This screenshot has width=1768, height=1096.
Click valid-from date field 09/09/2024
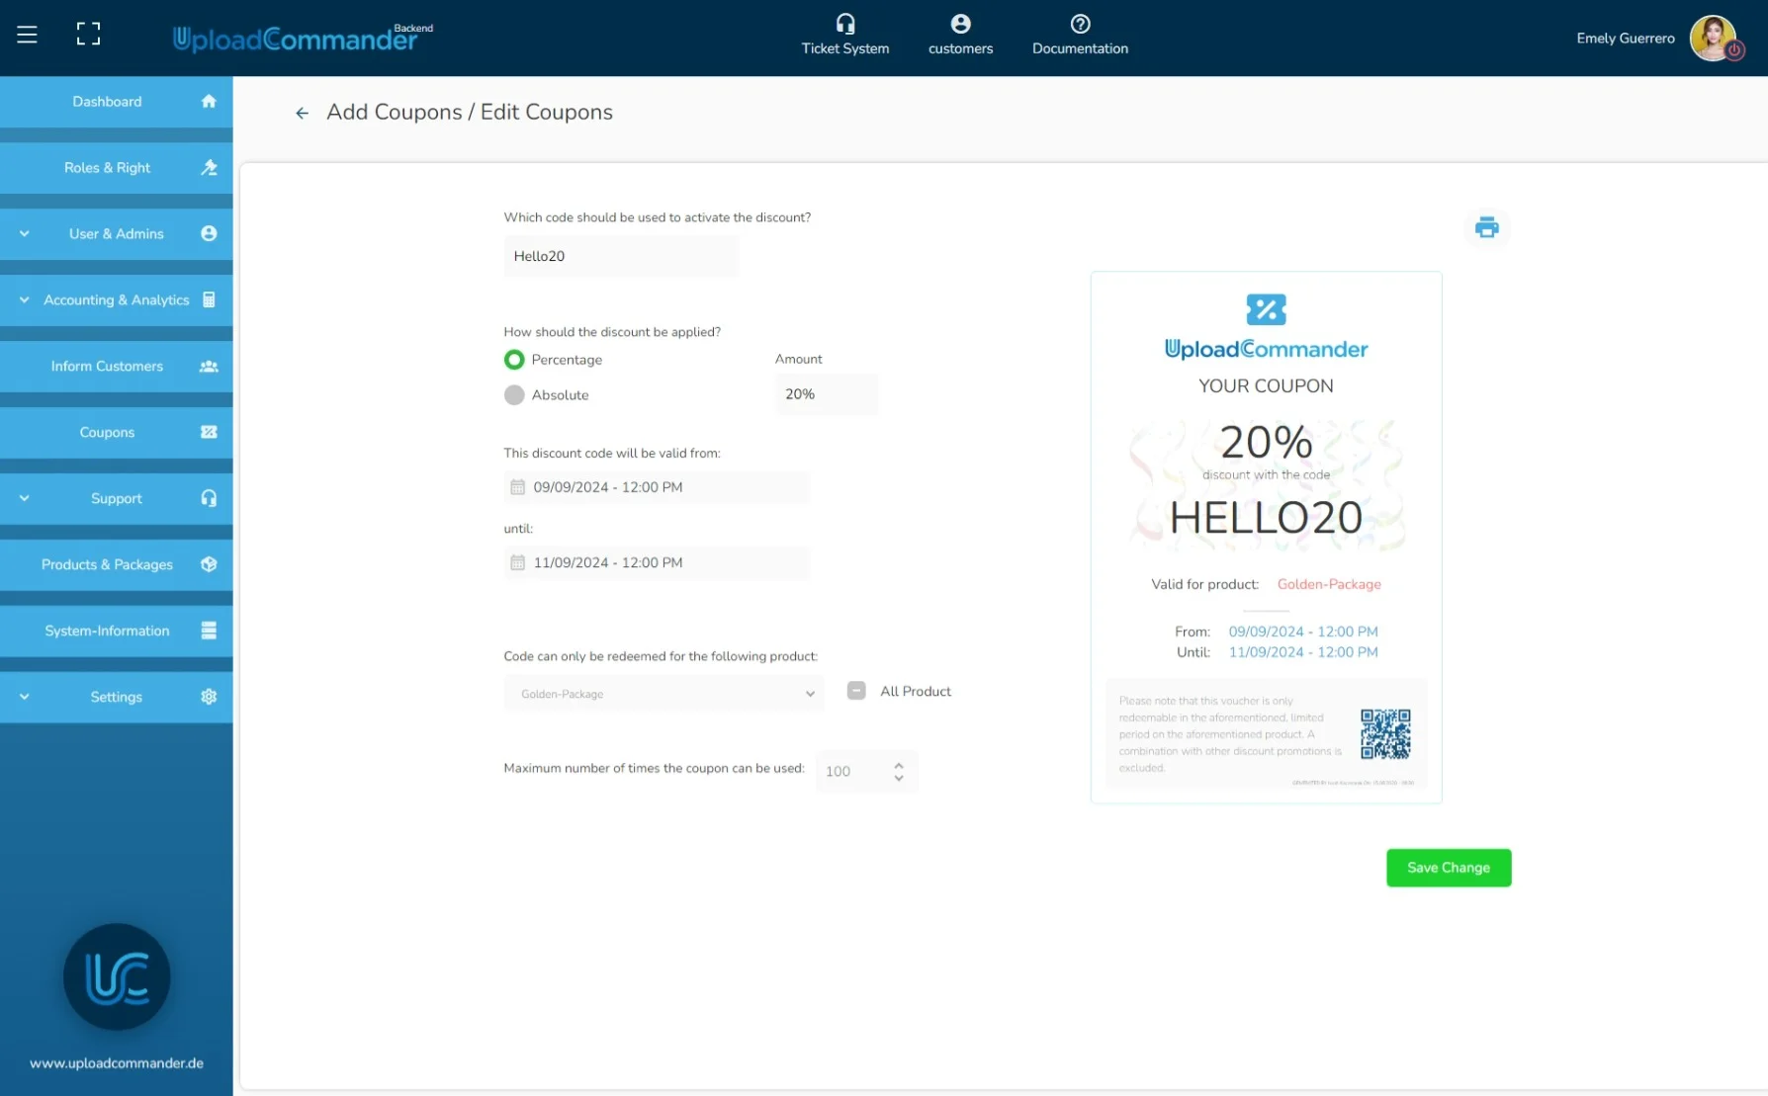tap(657, 487)
